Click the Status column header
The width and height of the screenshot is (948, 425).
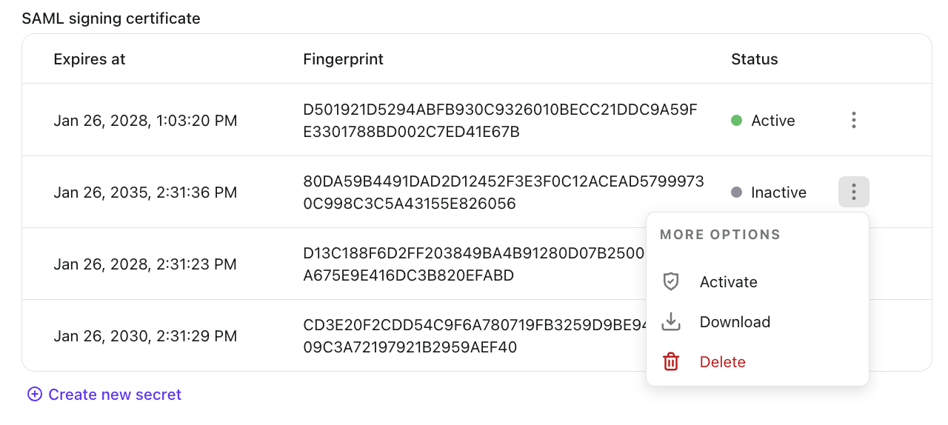[x=754, y=59]
